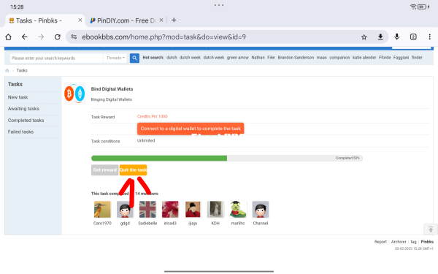Open Failed tasks in sidebar
This screenshot has height=274, width=438.
(x=20, y=132)
